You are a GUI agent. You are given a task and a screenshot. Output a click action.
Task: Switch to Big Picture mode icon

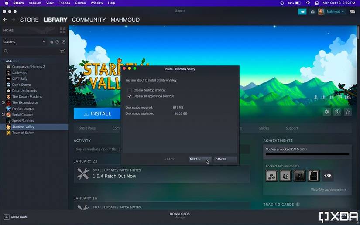click(353, 11)
